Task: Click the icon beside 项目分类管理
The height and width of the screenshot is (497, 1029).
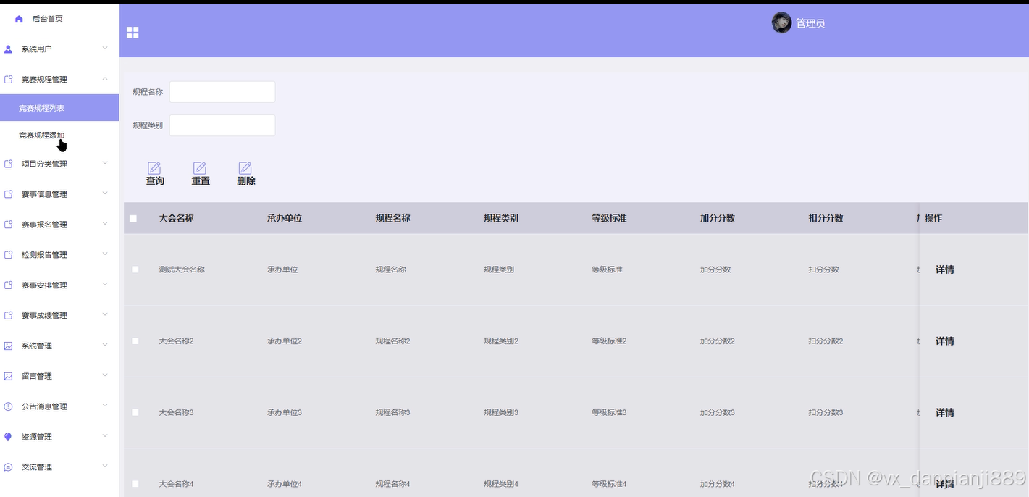Action: click(8, 164)
